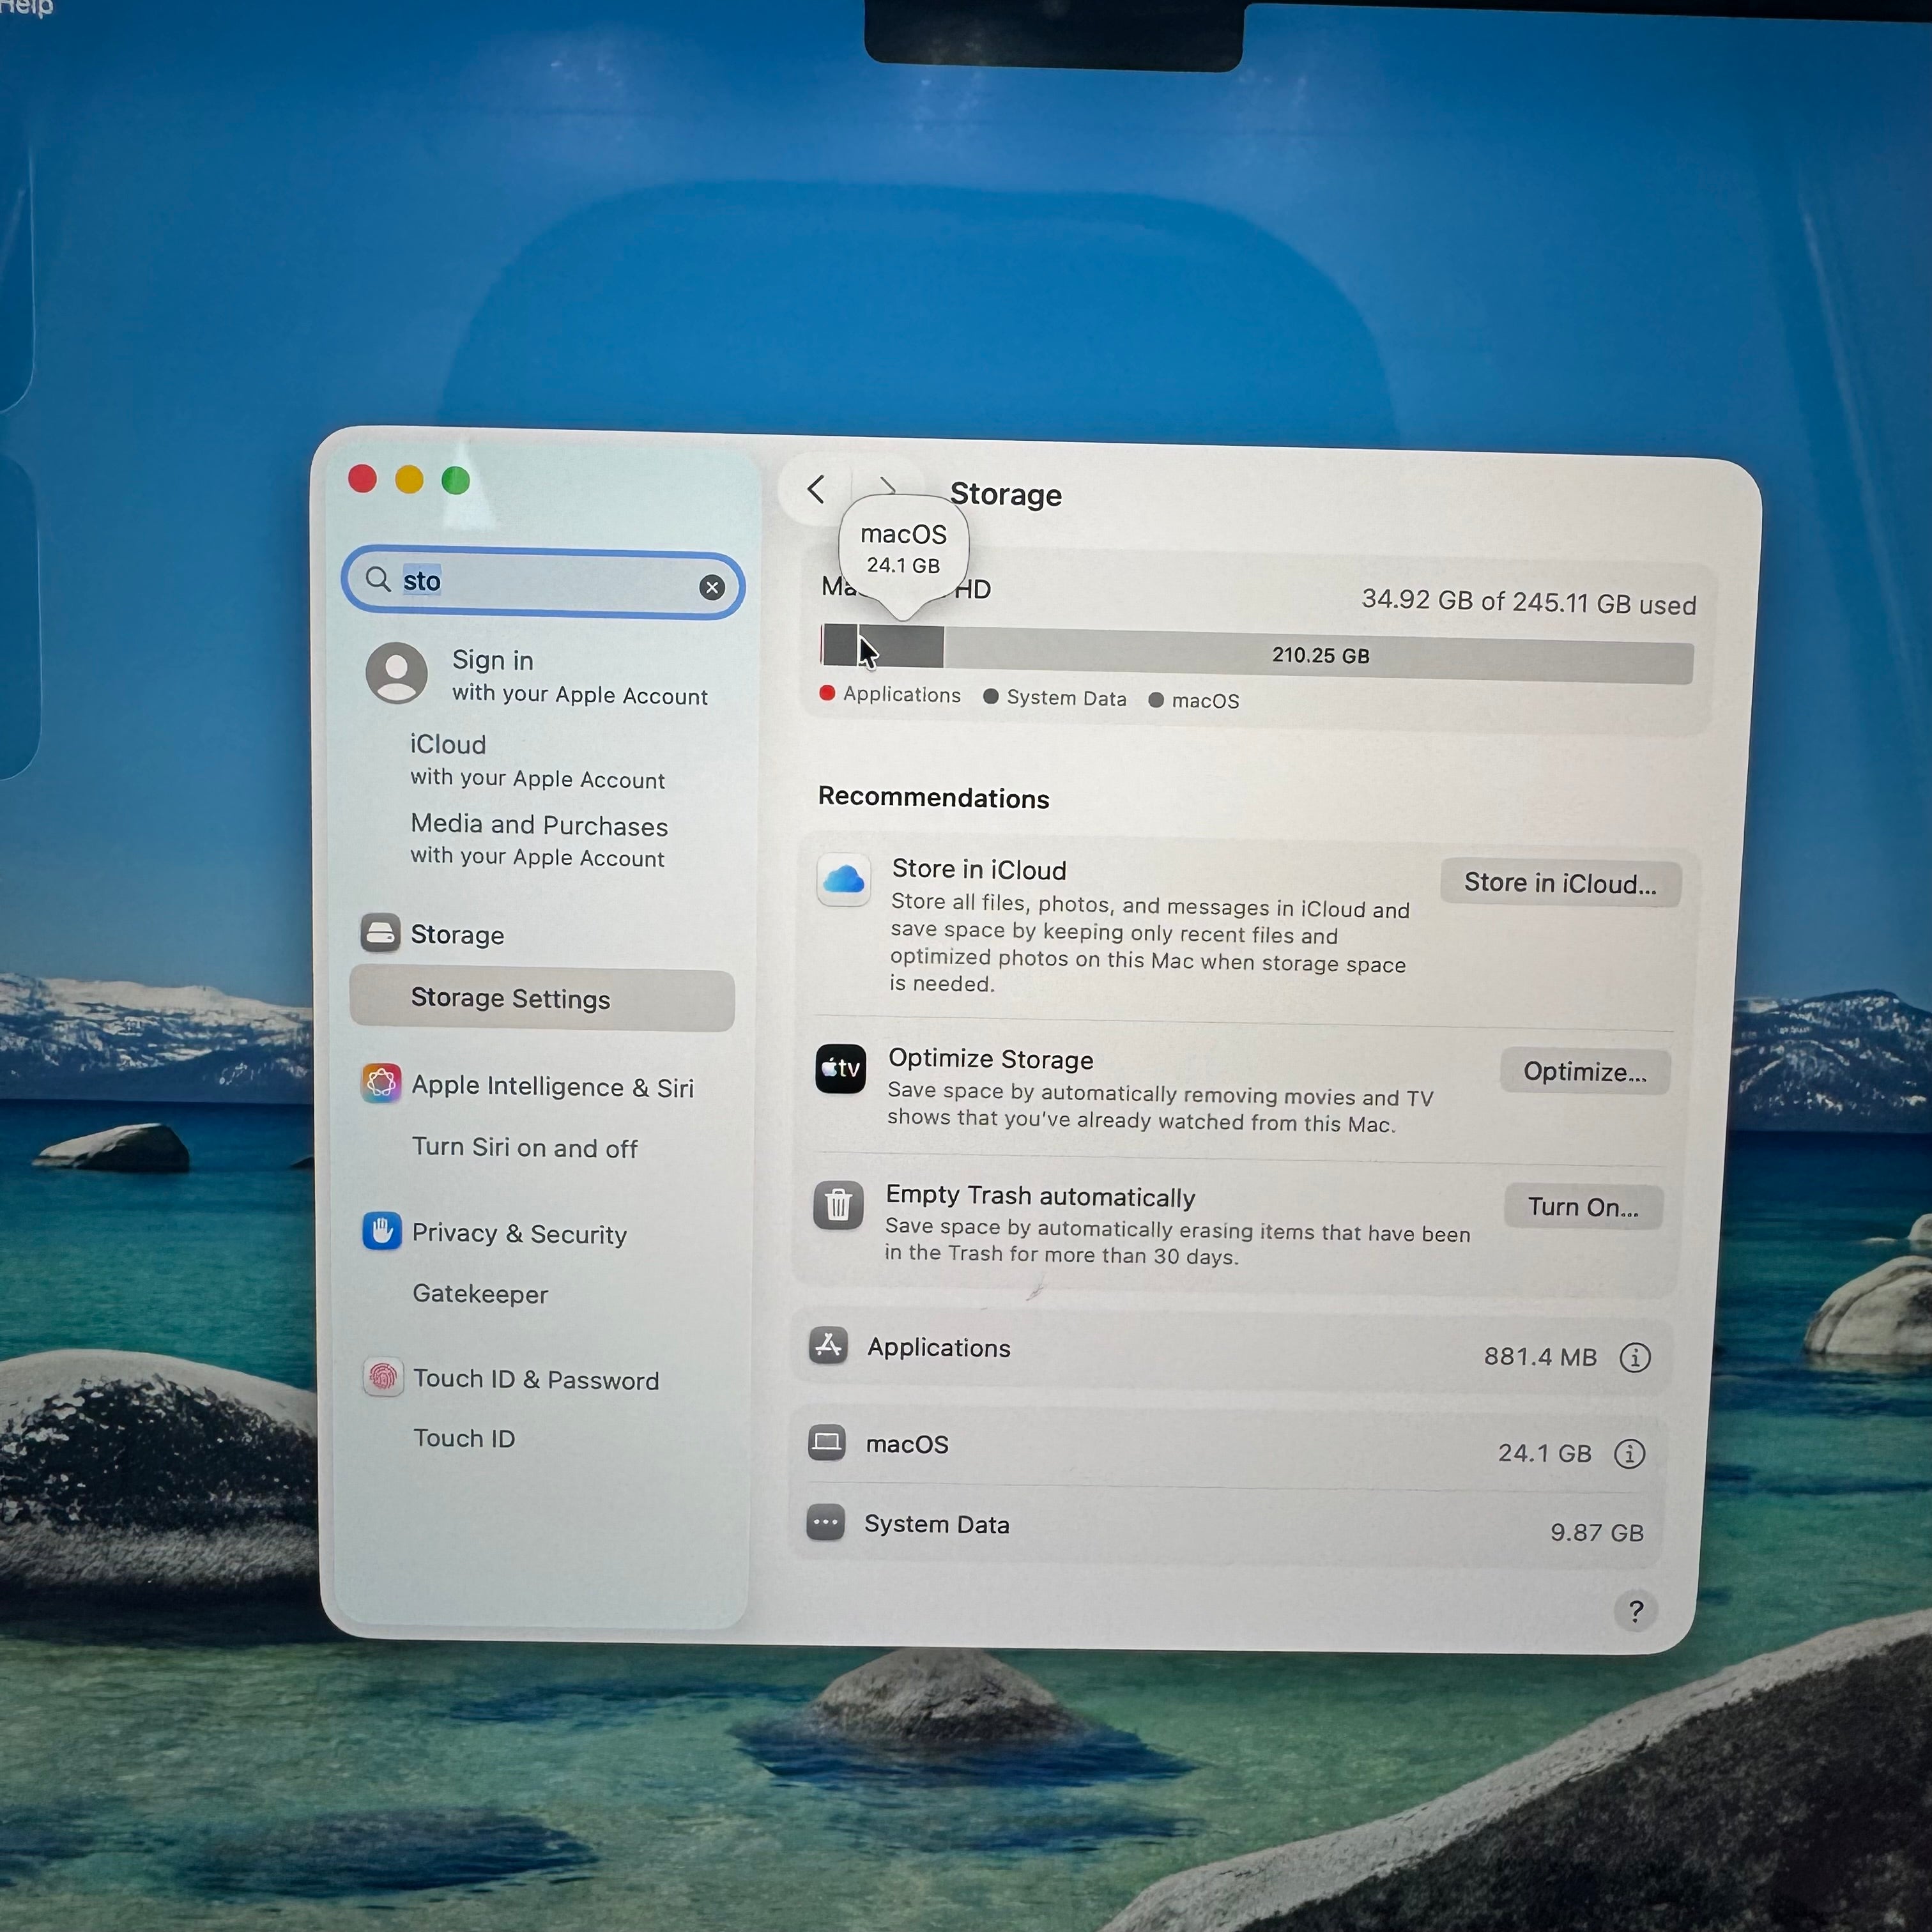Screen dimensions: 1932x1932
Task: Click the Trash can icon
Action: point(838,1205)
